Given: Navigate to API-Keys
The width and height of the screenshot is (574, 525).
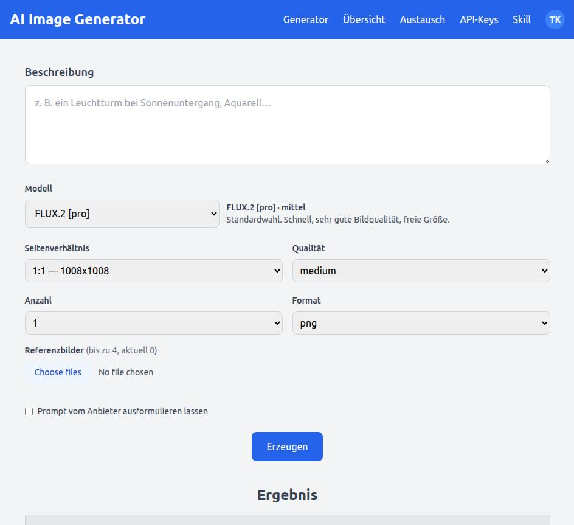Looking at the screenshot, I should [x=479, y=19].
